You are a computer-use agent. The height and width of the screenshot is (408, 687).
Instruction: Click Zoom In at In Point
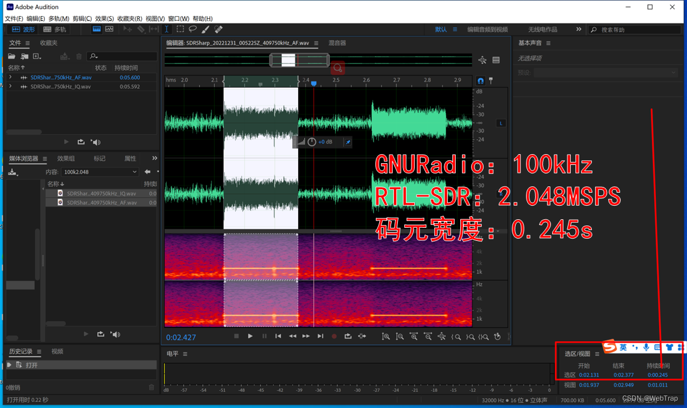[456, 337]
